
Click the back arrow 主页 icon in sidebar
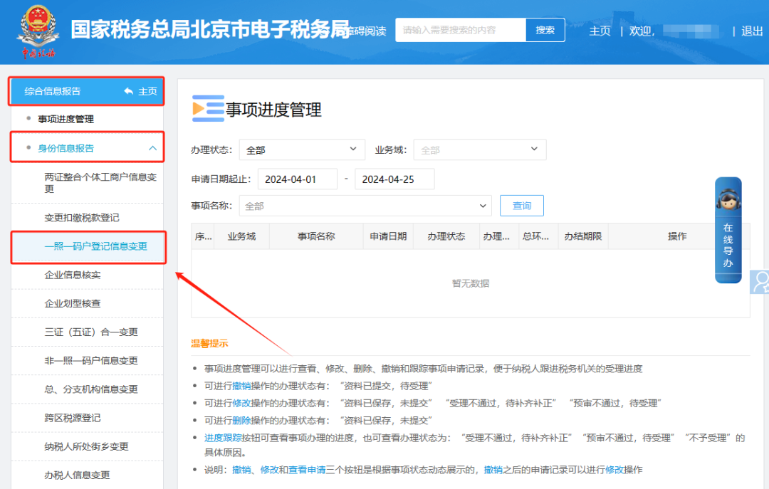pyautogui.click(x=129, y=91)
